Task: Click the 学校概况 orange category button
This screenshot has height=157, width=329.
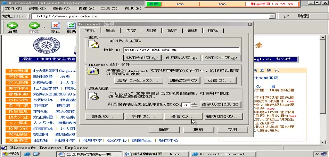Action: click(x=18, y=77)
